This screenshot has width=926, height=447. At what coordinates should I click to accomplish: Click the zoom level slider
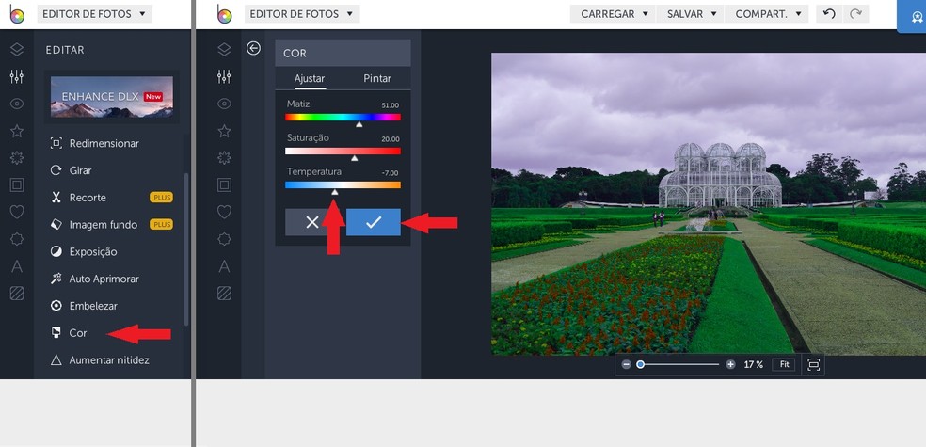pyautogui.click(x=679, y=365)
